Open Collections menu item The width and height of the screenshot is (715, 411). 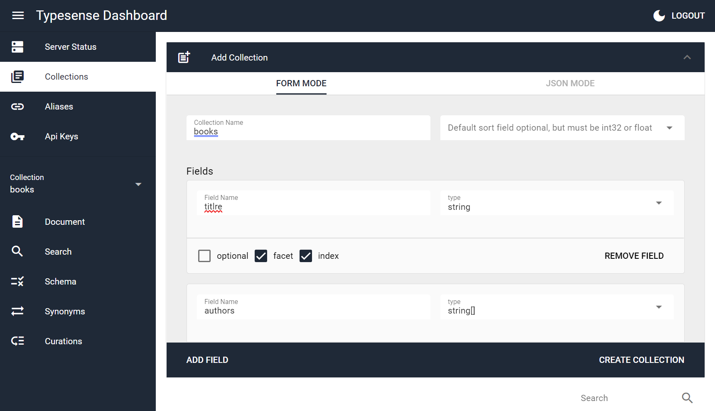(x=78, y=77)
